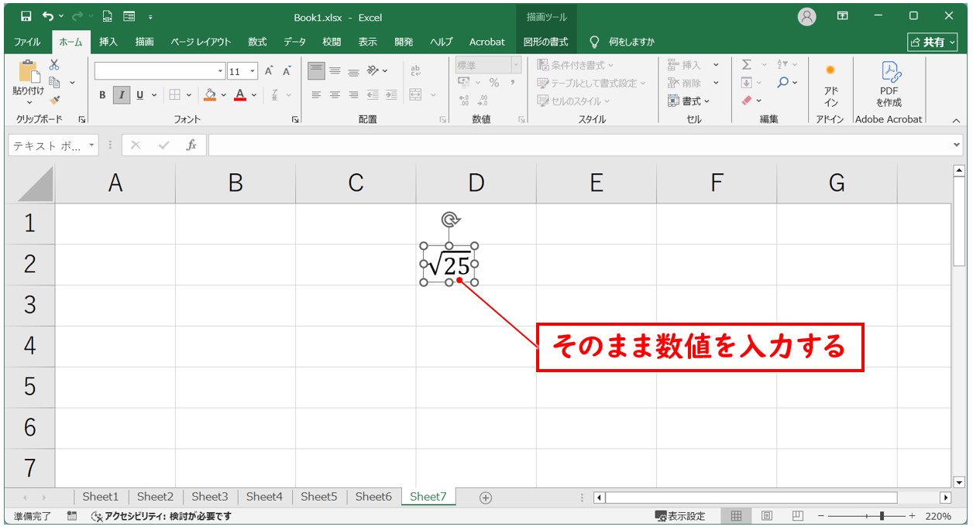Apply the Percent Style icon
The image size is (973, 530).
pos(494,82)
